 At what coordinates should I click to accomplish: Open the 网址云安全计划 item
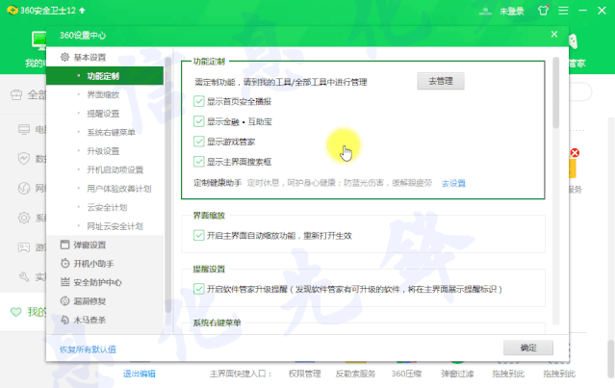(x=115, y=226)
